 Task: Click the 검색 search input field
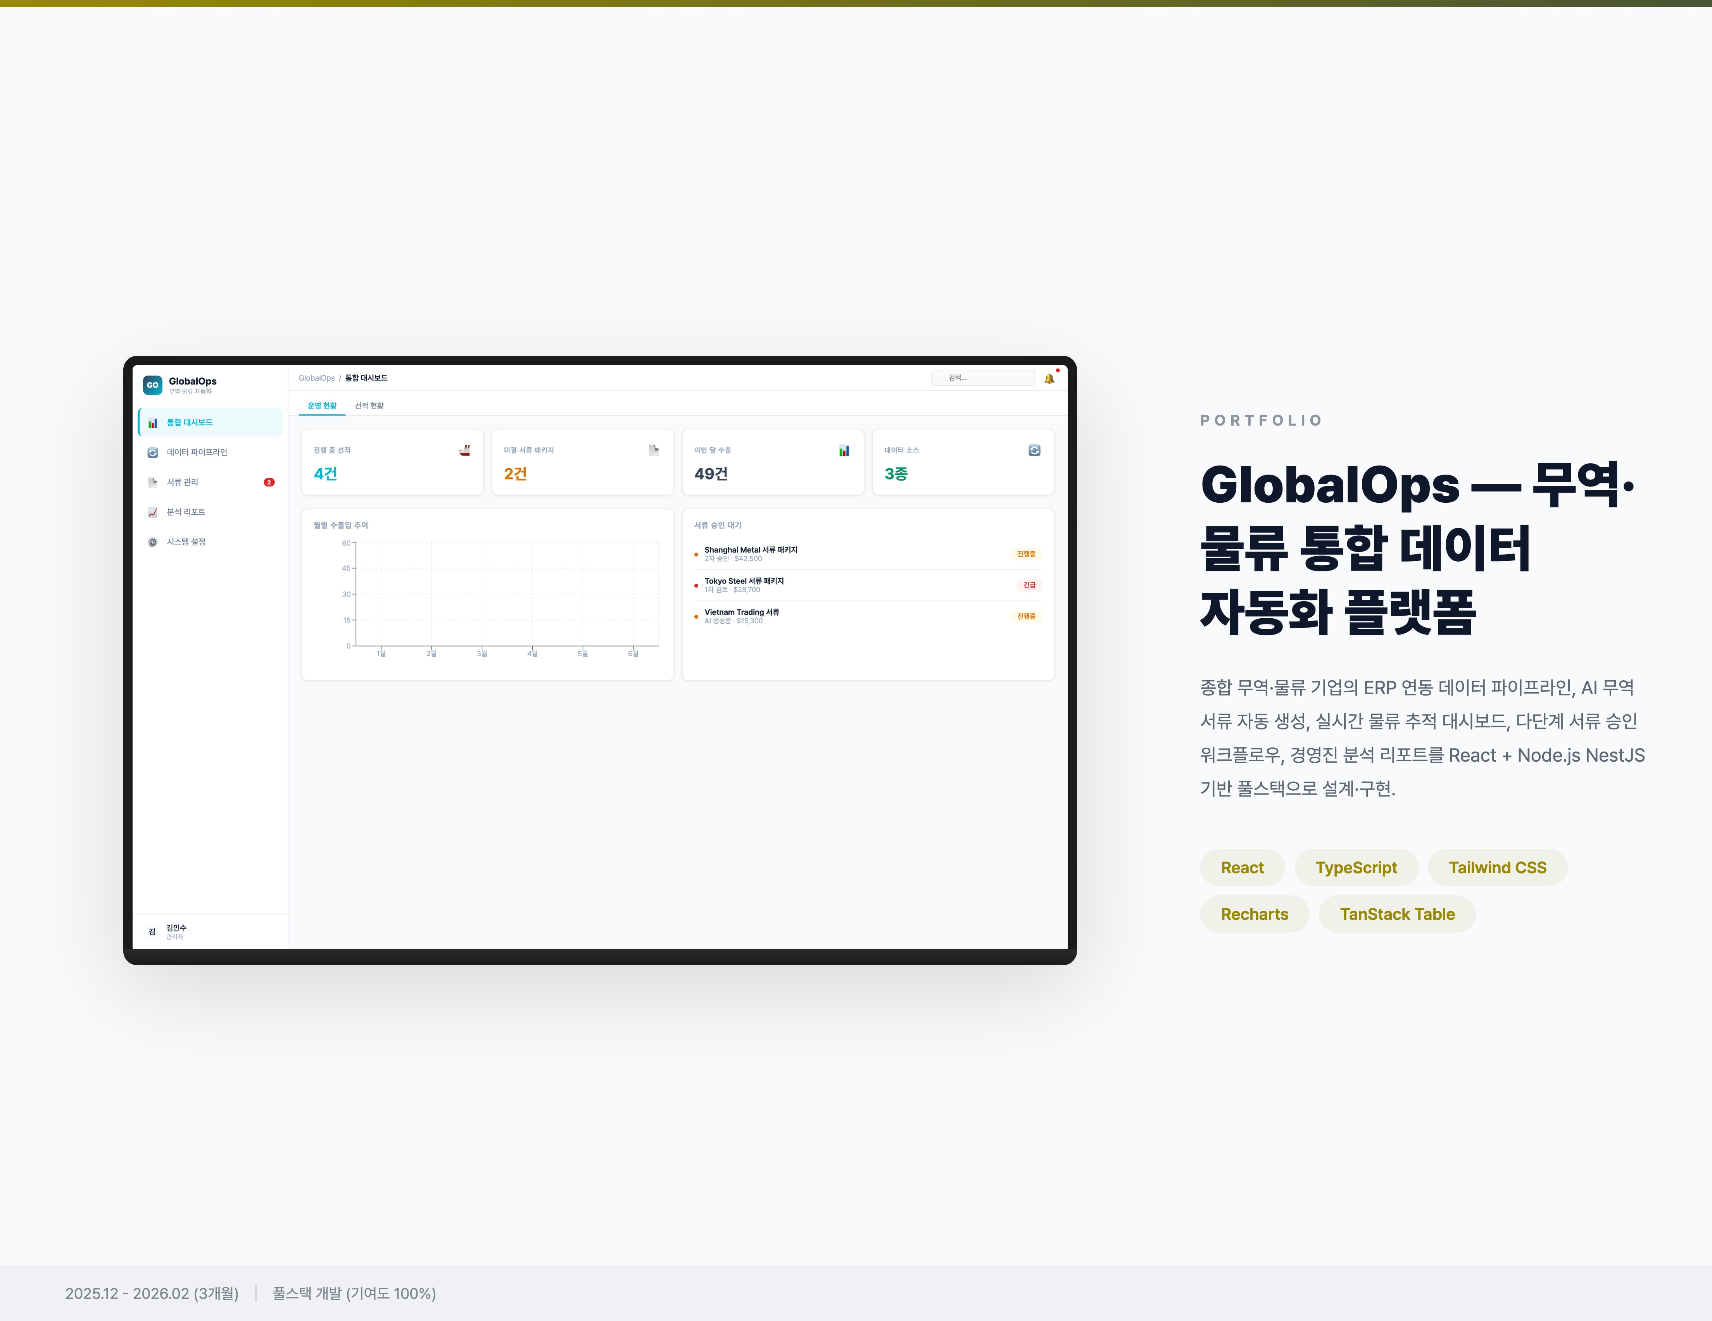coord(982,377)
